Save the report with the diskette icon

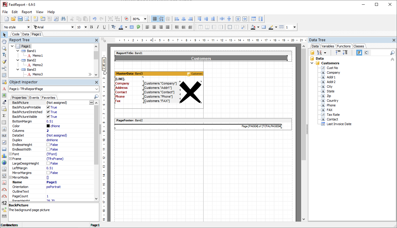tap(20, 19)
